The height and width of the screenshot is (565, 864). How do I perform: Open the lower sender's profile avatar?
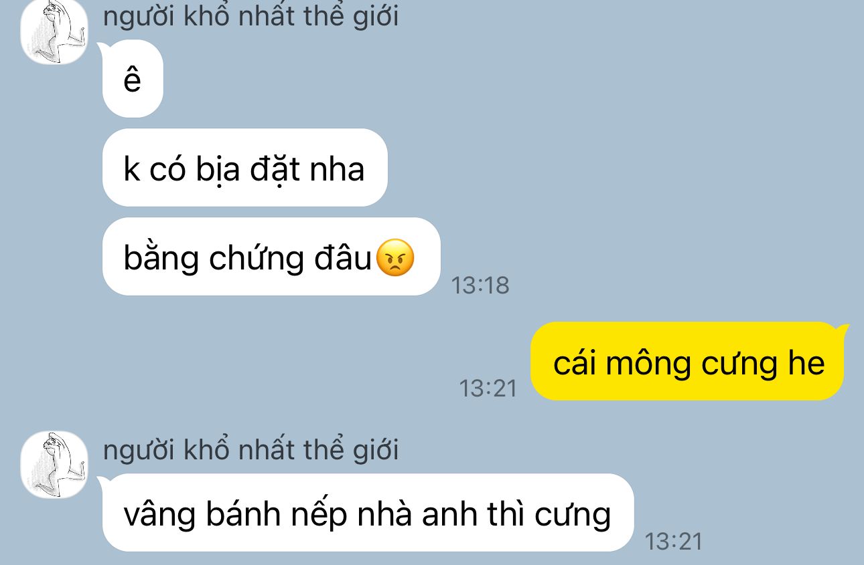(54, 465)
